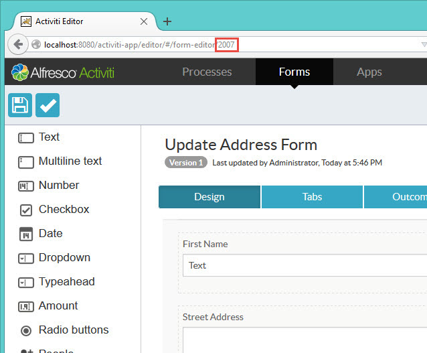This screenshot has width=427, height=353.
Task: Close the Activiti Editor browser tab
Action: pyautogui.click(x=144, y=21)
